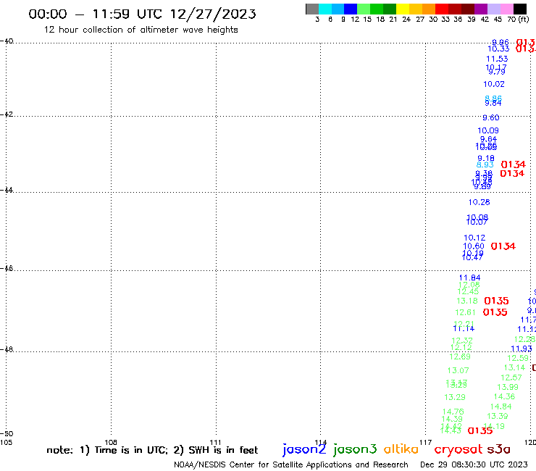Click the '12 hour collection of altimeter wave heights' subtitle
Viewport: 536px width, 471px height.
point(141,30)
